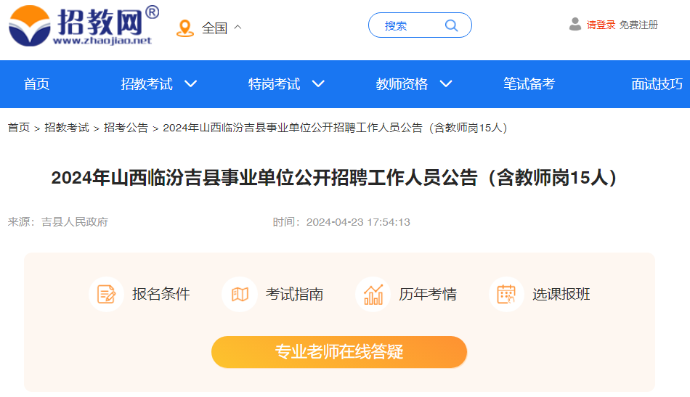Open the 历年考情 chart icon
The height and width of the screenshot is (397, 690).
pyautogui.click(x=373, y=294)
